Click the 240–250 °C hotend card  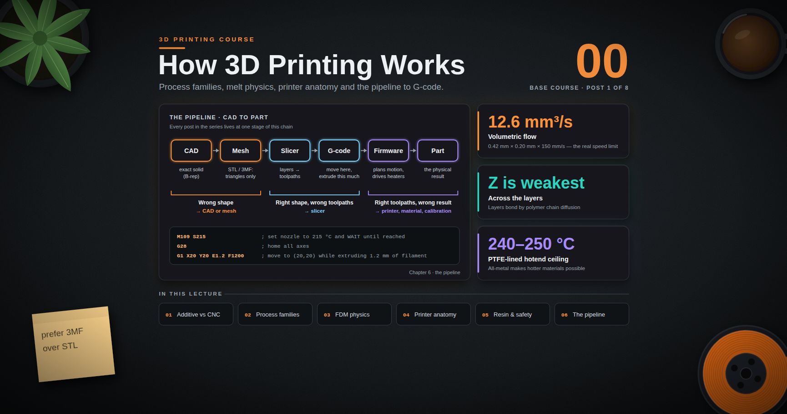553,253
